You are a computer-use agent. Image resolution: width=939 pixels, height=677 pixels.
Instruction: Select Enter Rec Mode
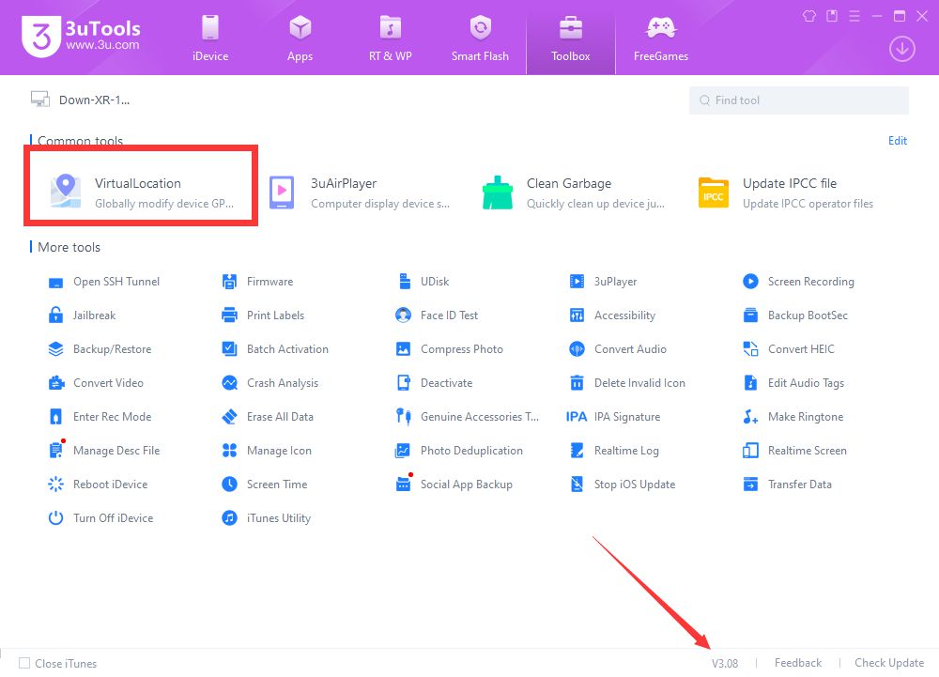click(100, 417)
